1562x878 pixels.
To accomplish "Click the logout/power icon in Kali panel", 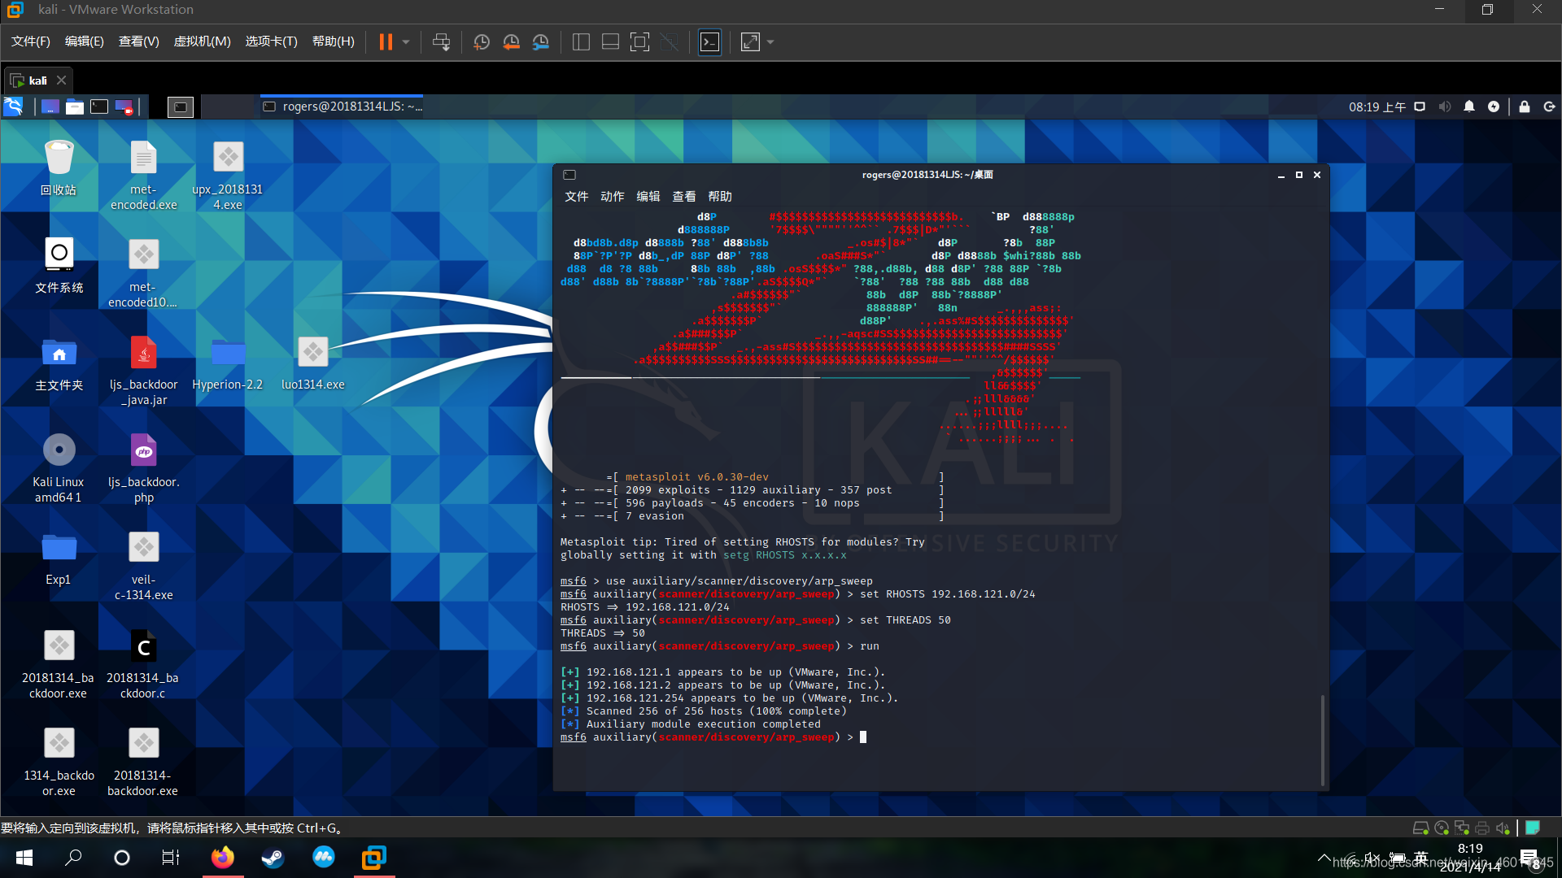I will [1549, 106].
